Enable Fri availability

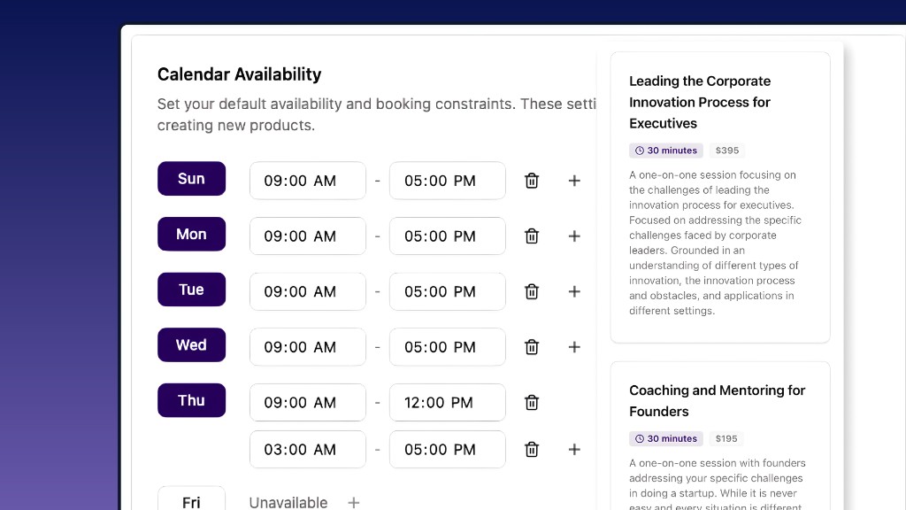(x=191, y=499)
